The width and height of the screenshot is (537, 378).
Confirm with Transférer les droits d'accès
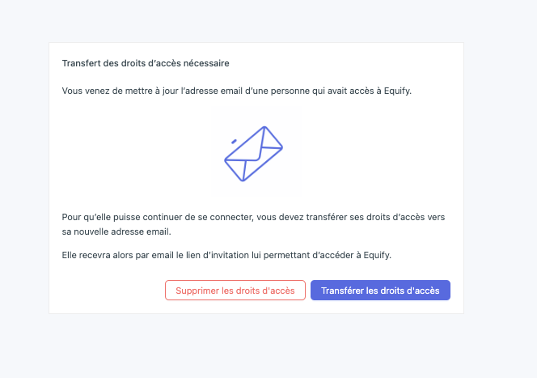380,291
